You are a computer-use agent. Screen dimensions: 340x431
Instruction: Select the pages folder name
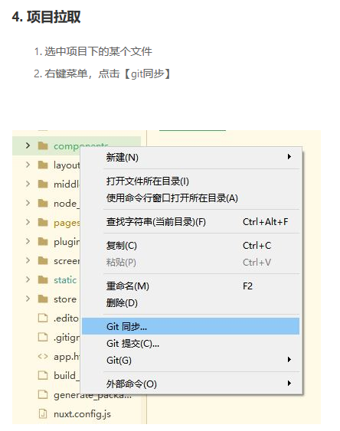tap(67, 223)
